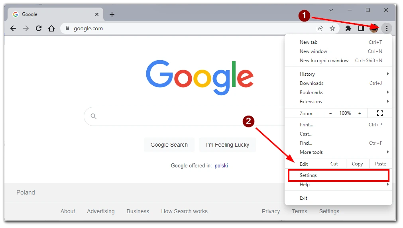Click Copy in the Edit row

(357, 164)
